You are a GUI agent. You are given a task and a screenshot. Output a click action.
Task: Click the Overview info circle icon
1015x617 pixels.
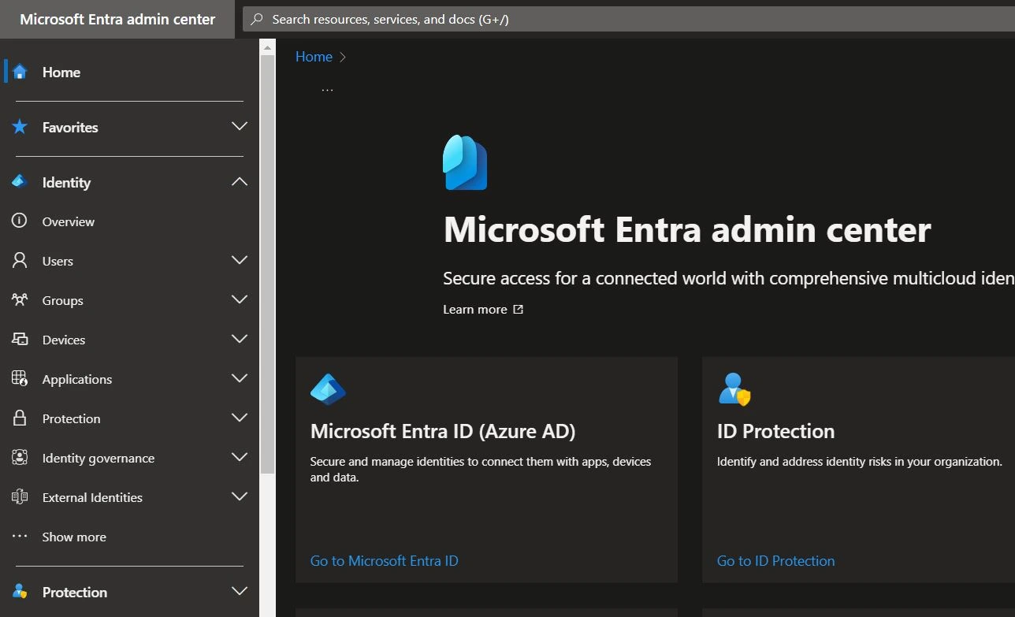[20, 221]
